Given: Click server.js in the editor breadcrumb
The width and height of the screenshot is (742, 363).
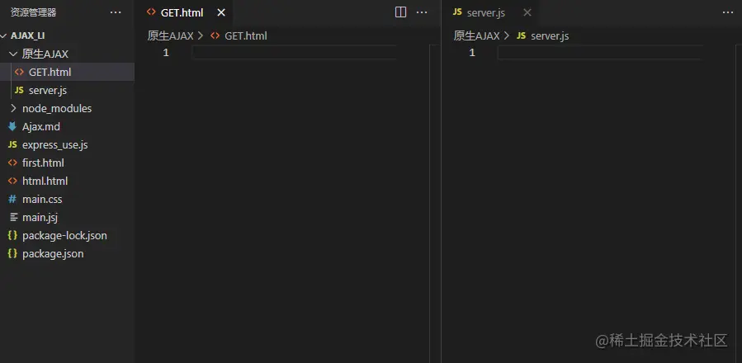Looking at the screenshot, I should point(550,35).
